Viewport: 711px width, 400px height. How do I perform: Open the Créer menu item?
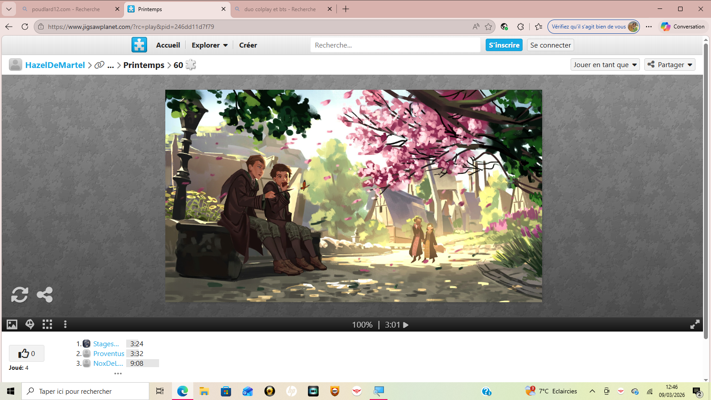(x=248, y=45)
